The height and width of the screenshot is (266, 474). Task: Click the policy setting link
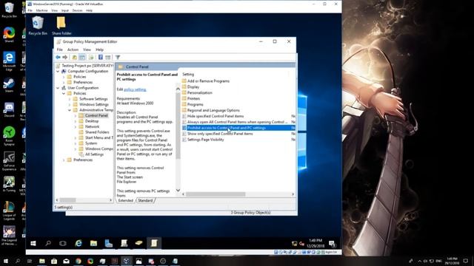(135, 89)
